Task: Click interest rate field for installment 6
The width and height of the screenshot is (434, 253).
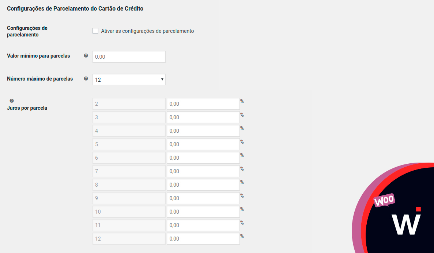Action: tap(203, 158)
